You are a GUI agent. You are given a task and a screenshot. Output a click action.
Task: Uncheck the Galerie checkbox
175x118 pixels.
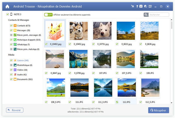(x=11, y=60)
